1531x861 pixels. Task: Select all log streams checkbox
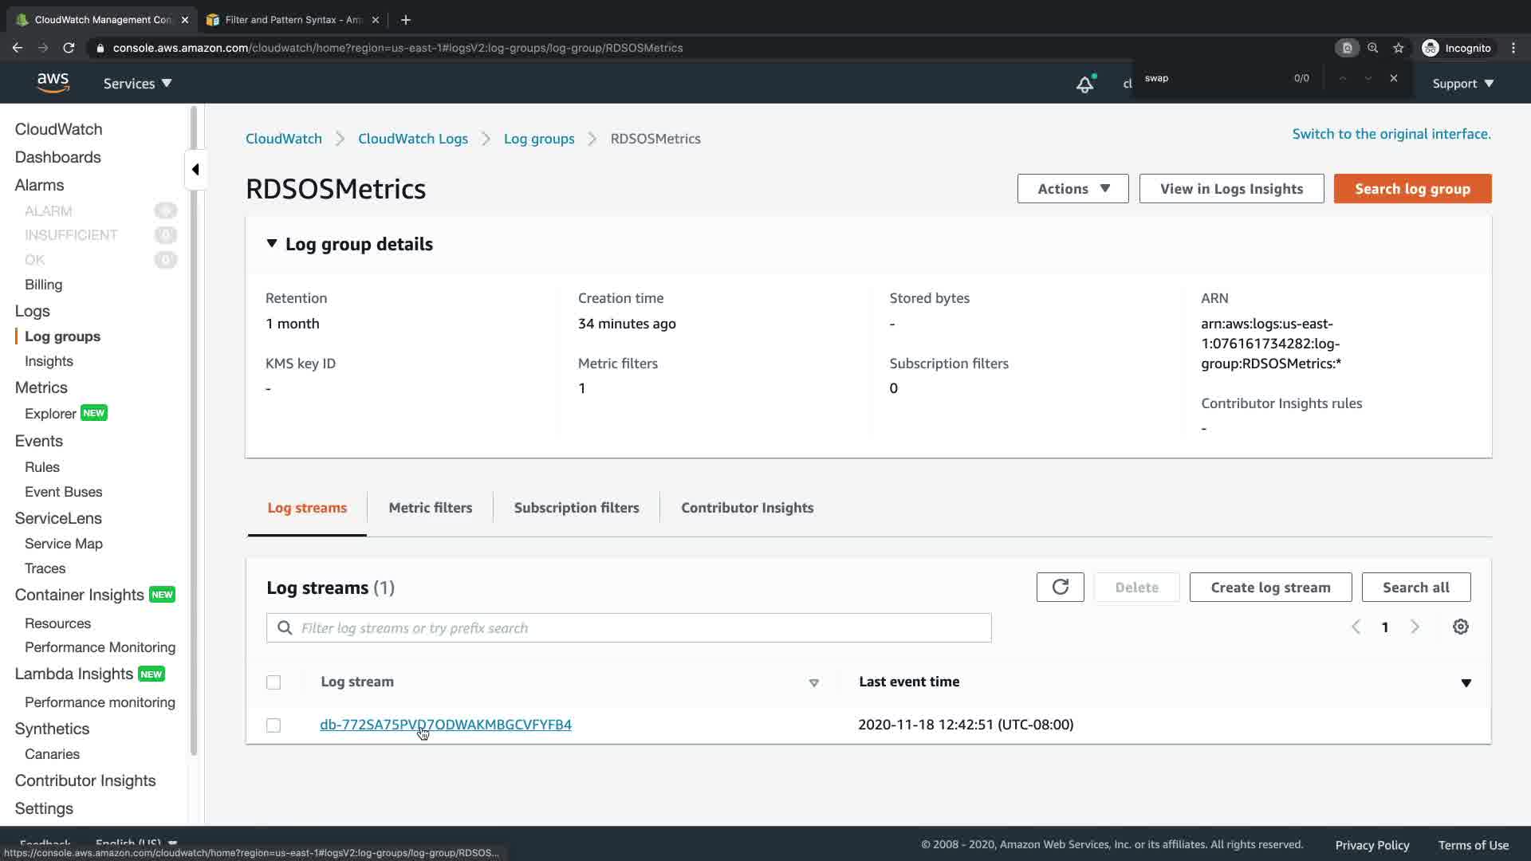pos(274,682)
